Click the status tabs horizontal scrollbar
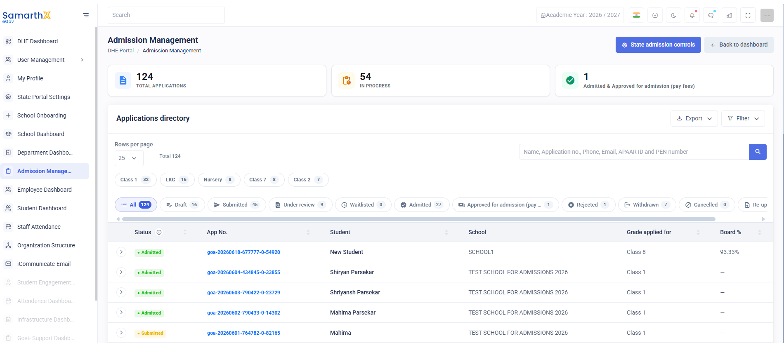 pyautogui.click(x=418, y=219)
